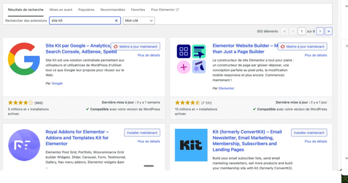Open Plus de détails for Royal Addons

[x=149, y=141]
